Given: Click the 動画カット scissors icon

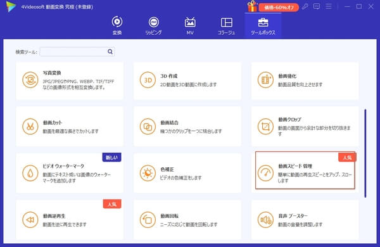Looking at the screenshot, I should [x=30, y=126].
